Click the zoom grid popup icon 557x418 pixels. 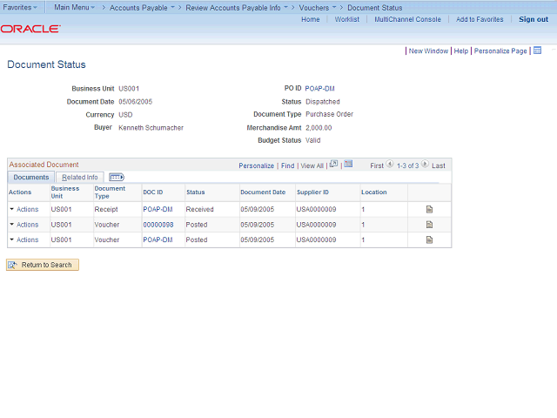coord(333,165)
